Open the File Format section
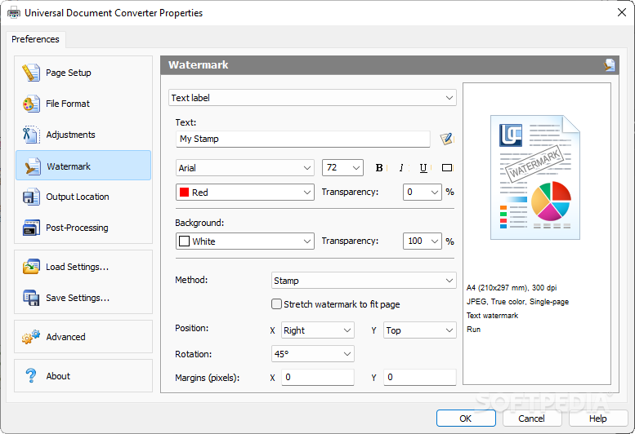 (x=83, y=104)
